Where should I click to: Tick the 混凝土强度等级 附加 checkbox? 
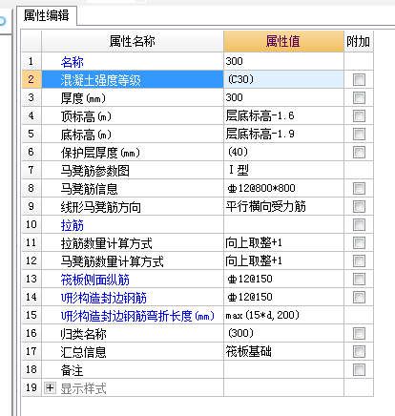point(359,79)
